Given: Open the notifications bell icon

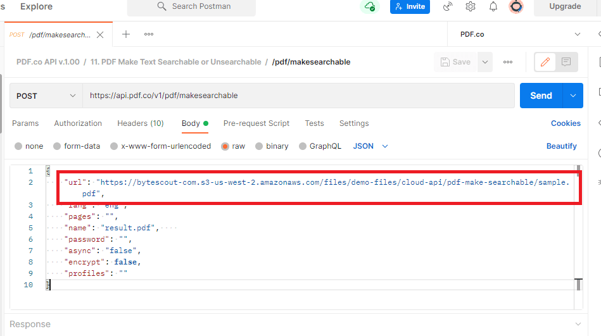Looking at the screenshot, I should [x=493, y=7].
